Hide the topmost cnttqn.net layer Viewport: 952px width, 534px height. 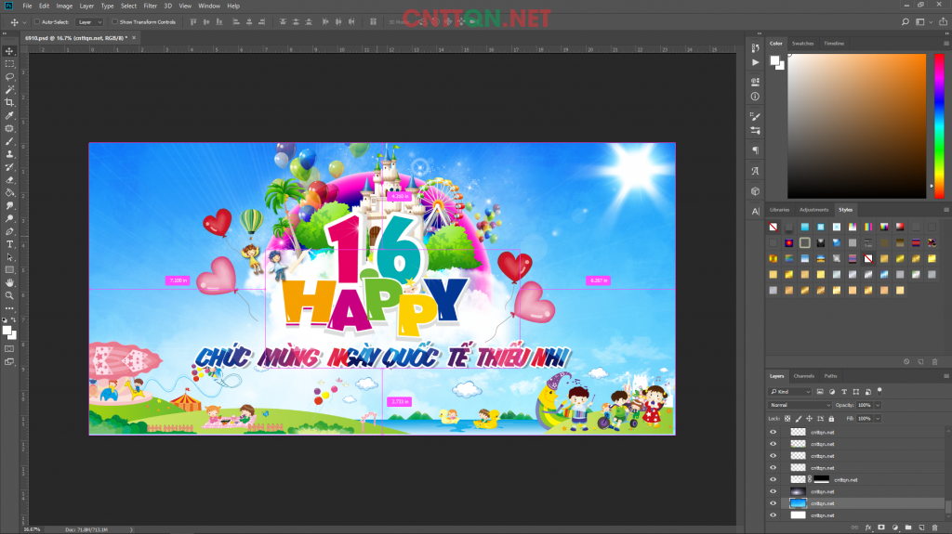click(x=773, y=432)
